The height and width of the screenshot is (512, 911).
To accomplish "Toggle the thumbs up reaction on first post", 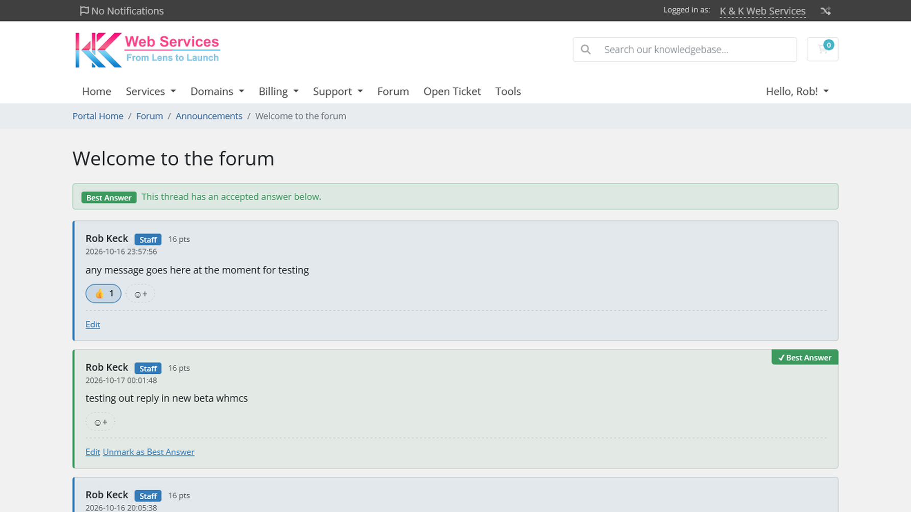I will point(103,294).
